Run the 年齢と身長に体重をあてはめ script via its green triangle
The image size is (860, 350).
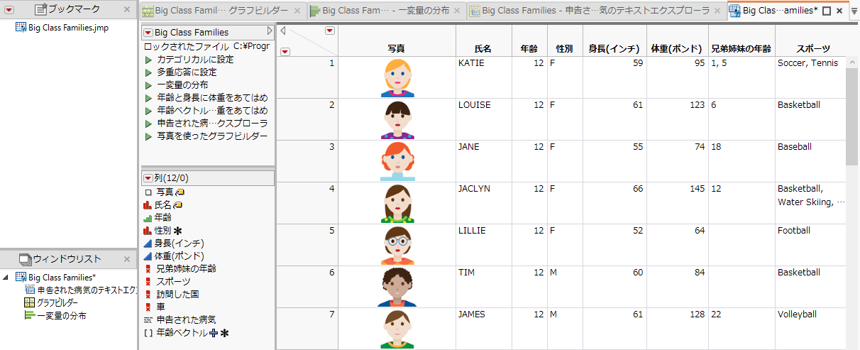(x=148, y=98)
